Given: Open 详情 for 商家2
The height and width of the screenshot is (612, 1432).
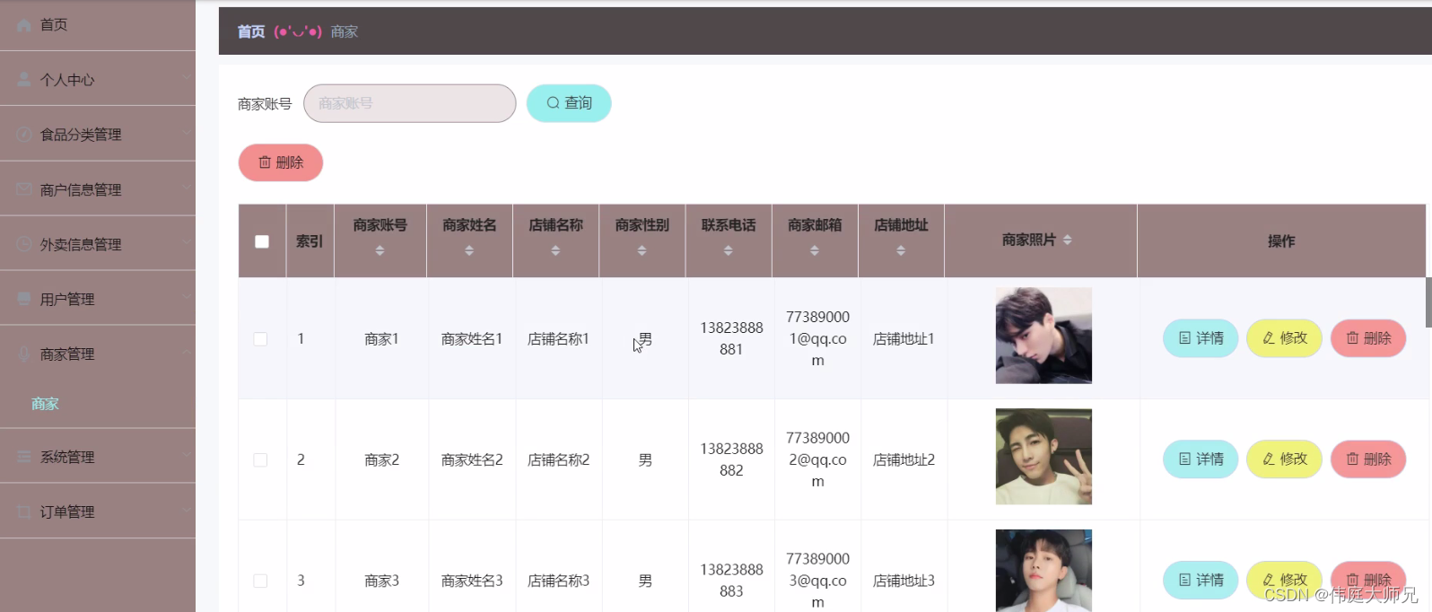Looking at the screenshot, I should [1201, 459].
